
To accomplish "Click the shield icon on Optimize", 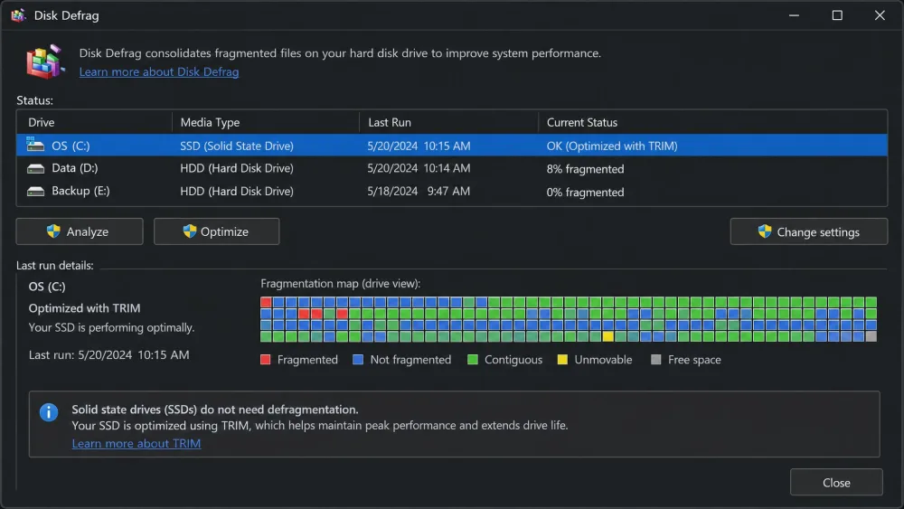I will tap(190, 231).
